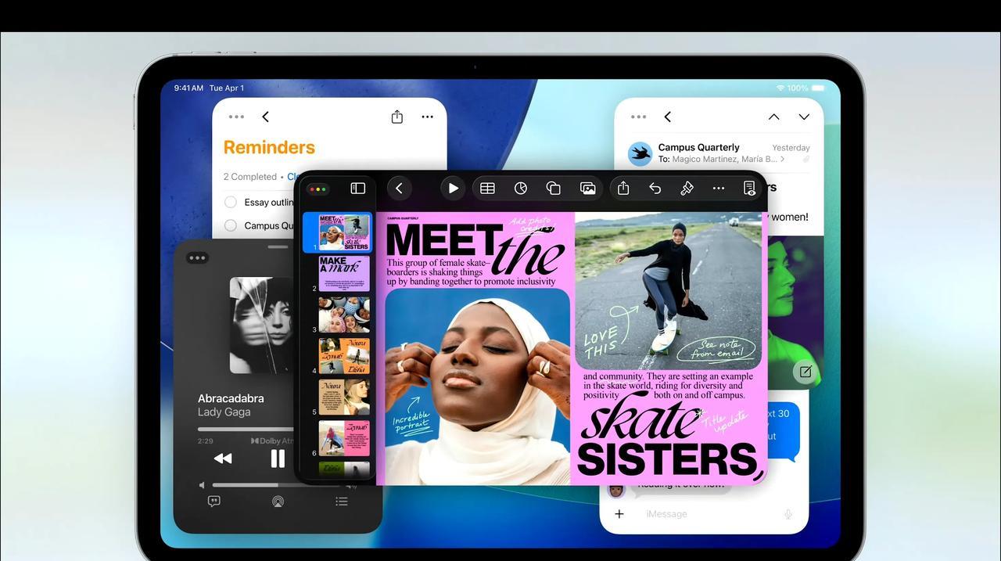Open Keynote document view options
1001x561 pixels.
click(x=749, y=188)
